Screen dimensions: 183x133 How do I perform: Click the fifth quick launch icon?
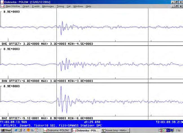point(32,130)
